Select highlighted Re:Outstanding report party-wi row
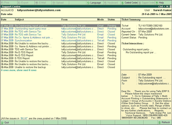Image resolution: width=172 pixels, height=125 pixels. point(60,25)
